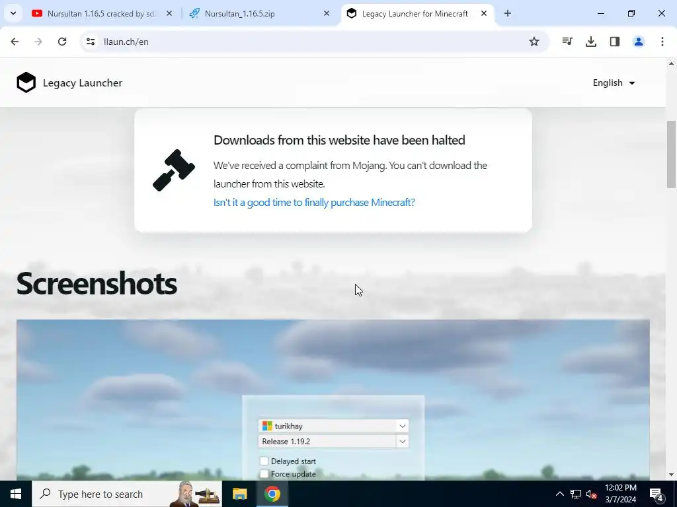
Task: Expand the English language dropdown
Action: click(614, 83)
